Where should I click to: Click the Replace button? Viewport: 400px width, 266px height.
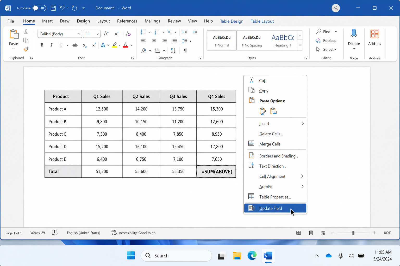[x=326, y=41]
